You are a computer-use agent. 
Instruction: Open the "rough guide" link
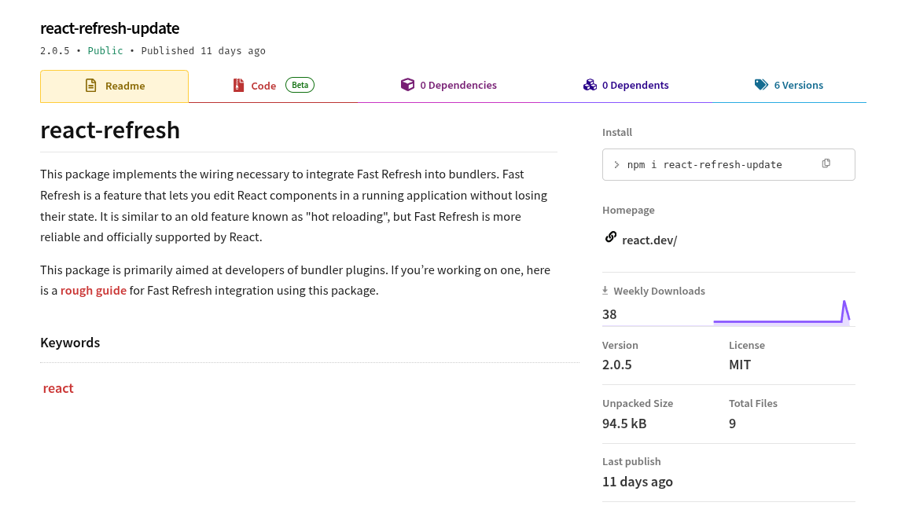click(x=93, y=290)
